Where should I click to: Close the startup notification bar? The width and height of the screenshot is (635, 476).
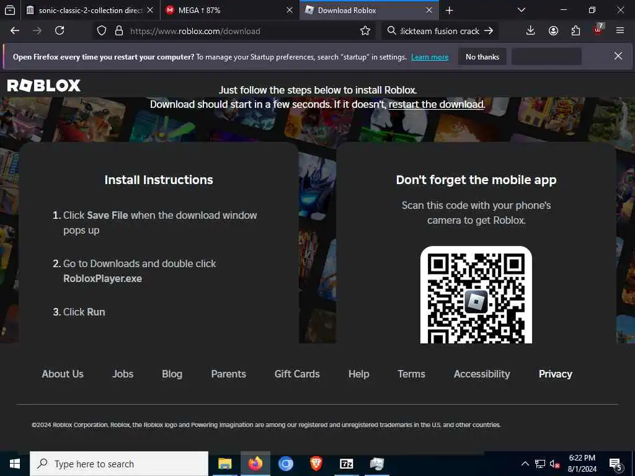tap(618, 56)
